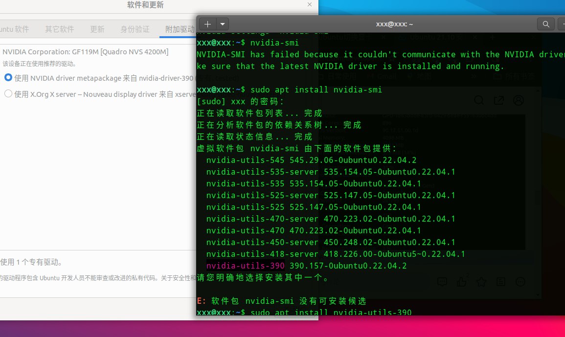
Task: Open a new terminal tab with plus button
Action: 207,24
